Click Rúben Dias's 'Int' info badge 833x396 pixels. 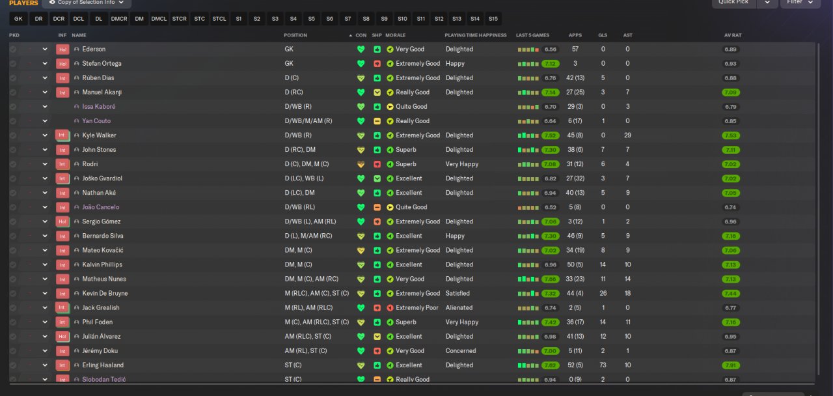[62, 78]
